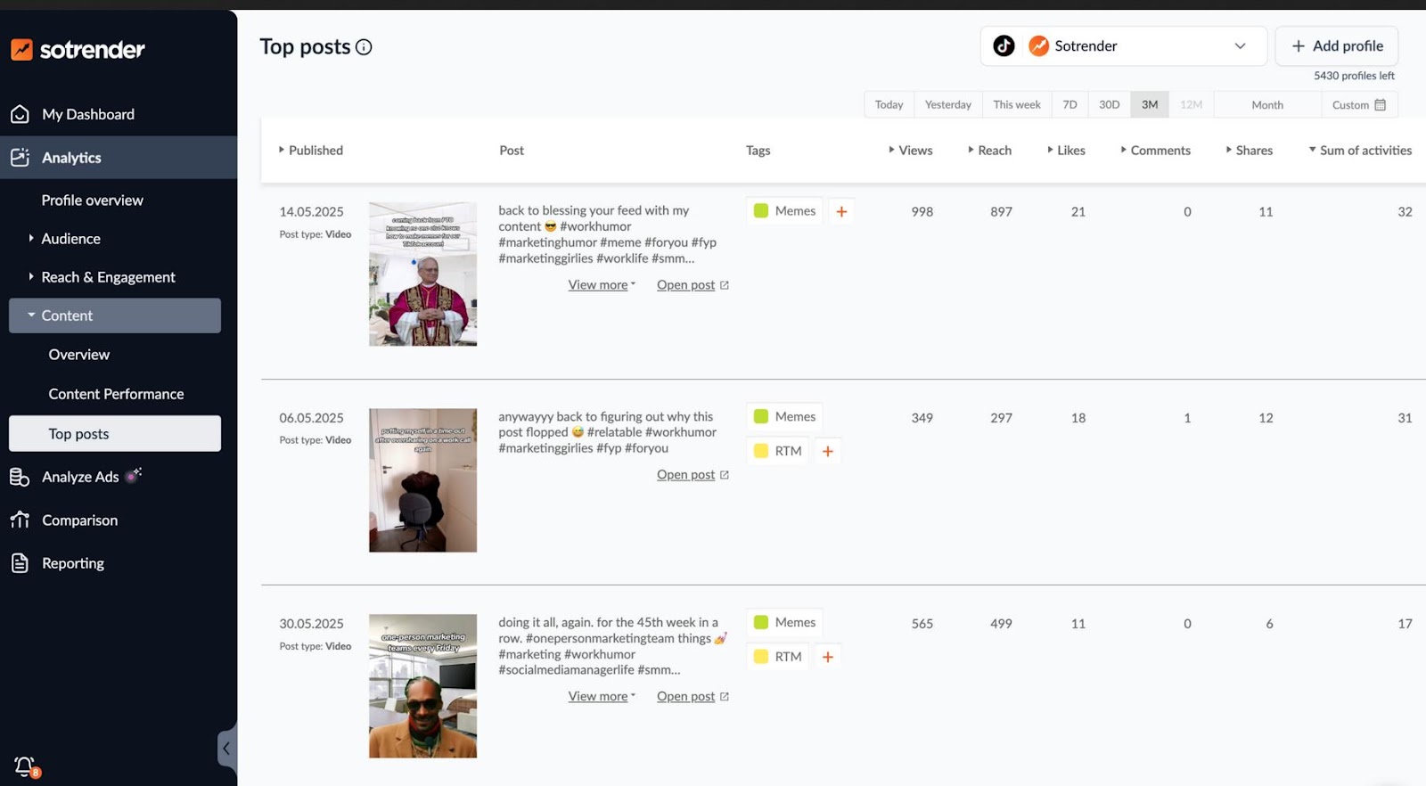The width and height of the screenshot is (1426, 786).
Task: Expand View more on 30.05.2025 post
Action: tap(602, 697)
